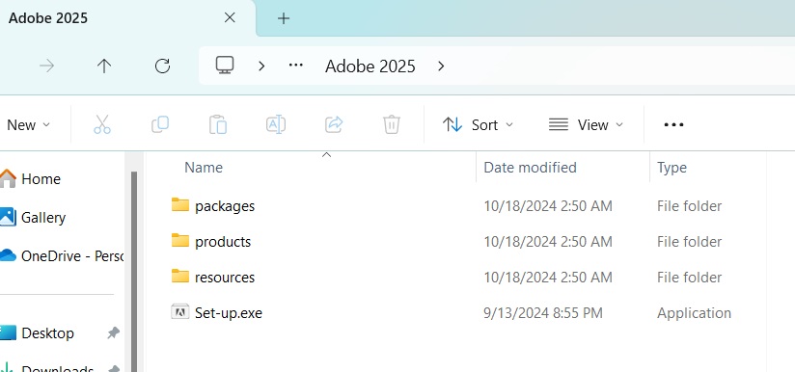Screen dimensions: 795x372
Task: Click the Set-up.exe Adobe icon
Action: tap(180, 312)
